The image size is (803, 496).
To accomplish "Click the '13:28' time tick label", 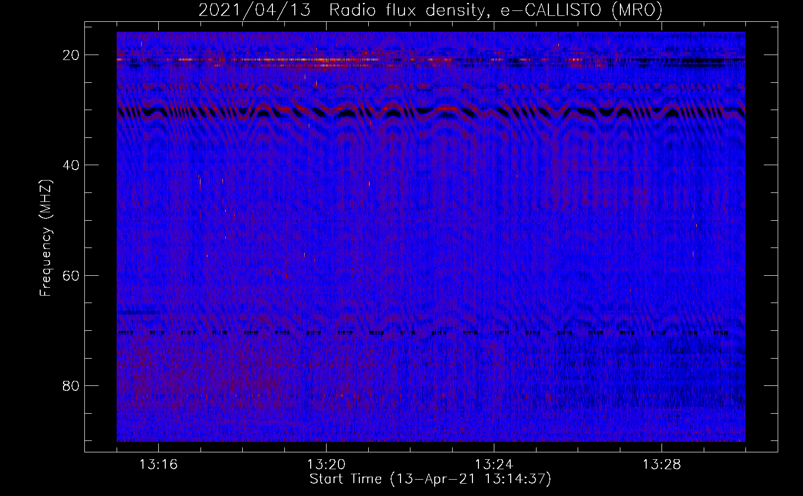I will coord(662,465).
